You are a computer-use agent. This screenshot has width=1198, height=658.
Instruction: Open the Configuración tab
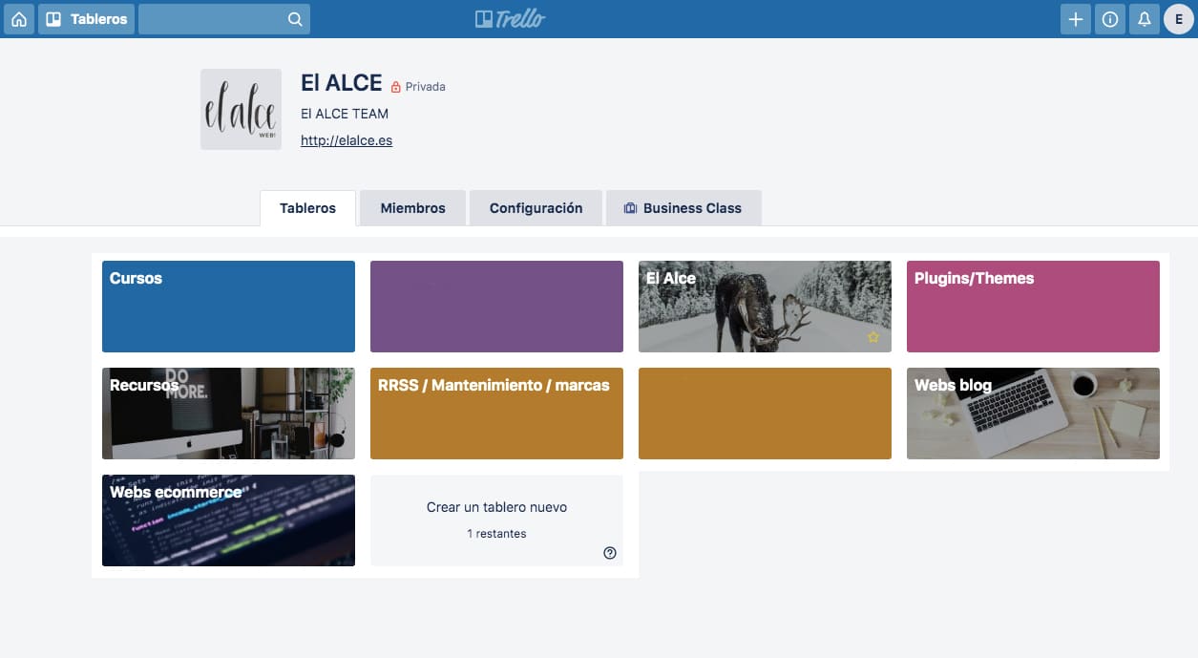(536, 208)
